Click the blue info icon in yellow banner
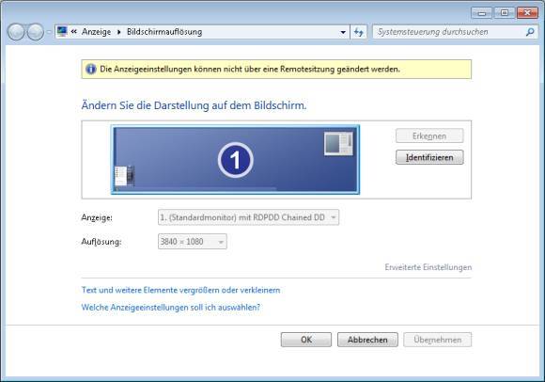The width and height of the screenshot is (545, 382). [x=91, y=69]
